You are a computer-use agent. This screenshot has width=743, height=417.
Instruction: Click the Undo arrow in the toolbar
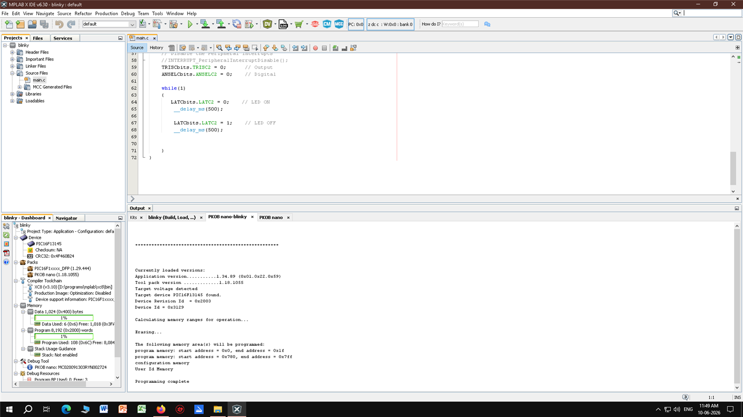[59, 24]
